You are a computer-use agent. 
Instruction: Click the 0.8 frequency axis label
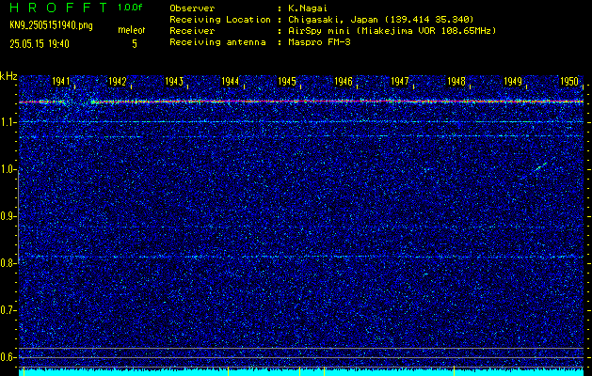click(x=8, y=263)
